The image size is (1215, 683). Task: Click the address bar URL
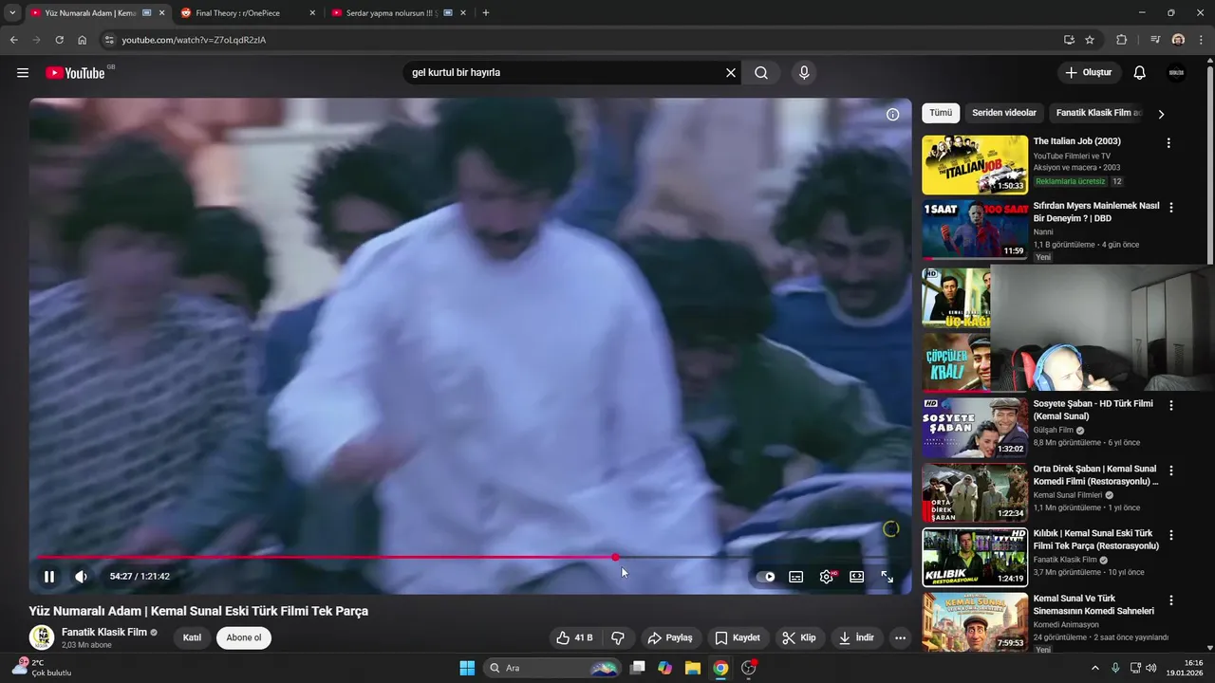[194, 40]
